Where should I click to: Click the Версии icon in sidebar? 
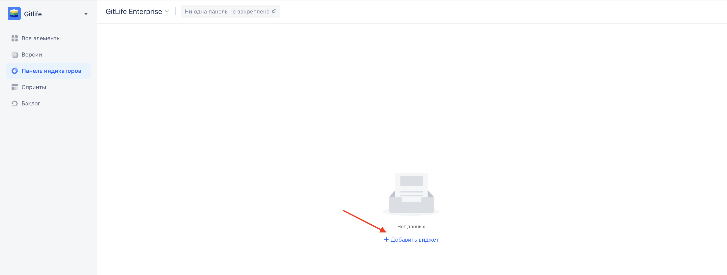15,55
